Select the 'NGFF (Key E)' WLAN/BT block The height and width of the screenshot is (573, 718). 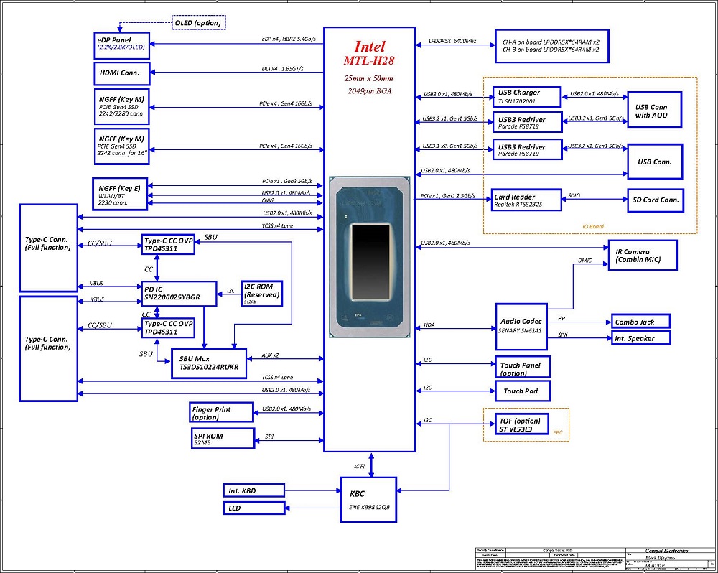[120, 194]
